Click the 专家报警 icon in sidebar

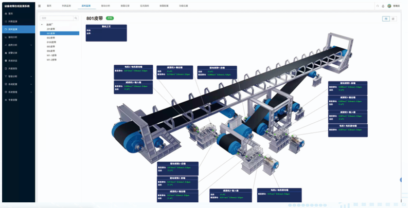6,100
